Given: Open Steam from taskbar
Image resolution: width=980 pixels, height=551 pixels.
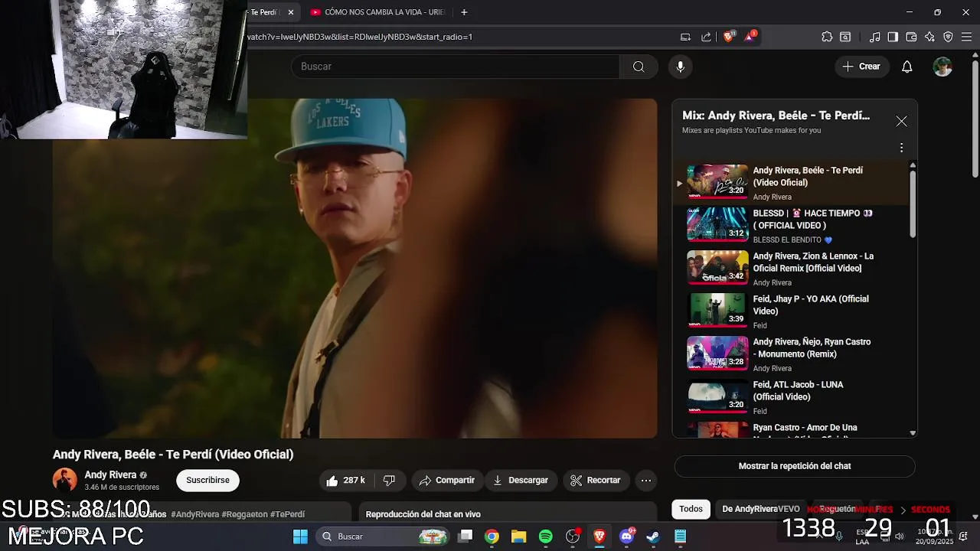Looking at the screenshot, I should click(x=653, y=536).
